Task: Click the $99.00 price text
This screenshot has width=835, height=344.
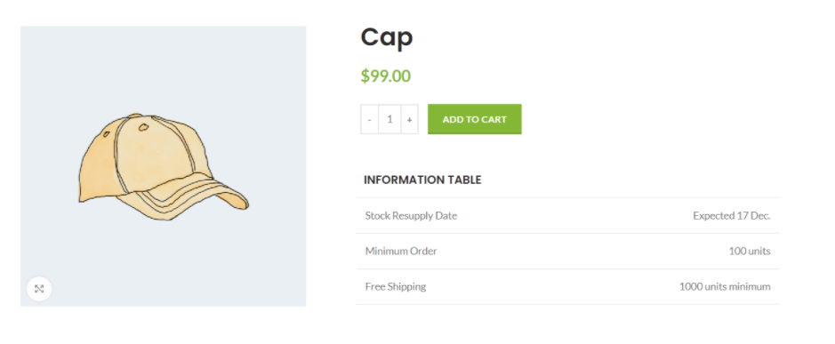Action: coord(386,76)
